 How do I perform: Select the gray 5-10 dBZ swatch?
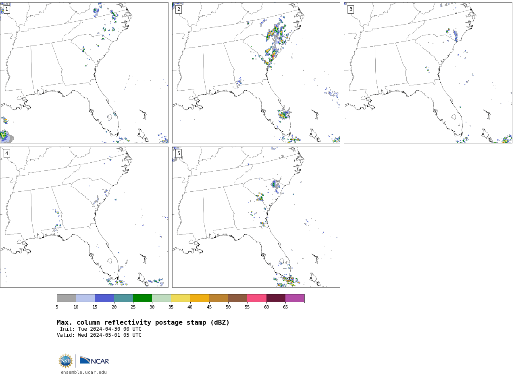pyautogui.click(x=66, y=298)
